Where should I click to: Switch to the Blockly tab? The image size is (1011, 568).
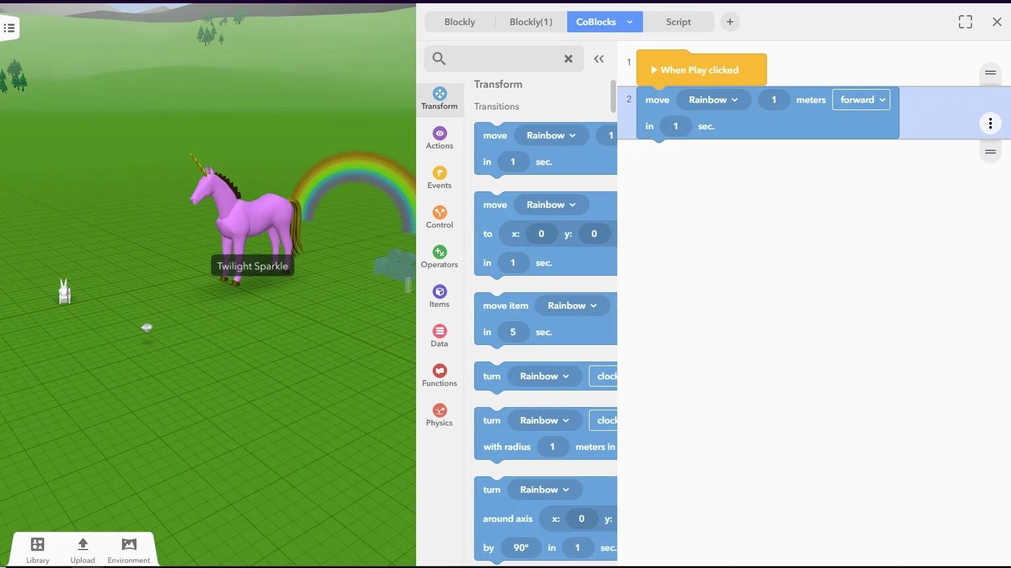[460, 22]
